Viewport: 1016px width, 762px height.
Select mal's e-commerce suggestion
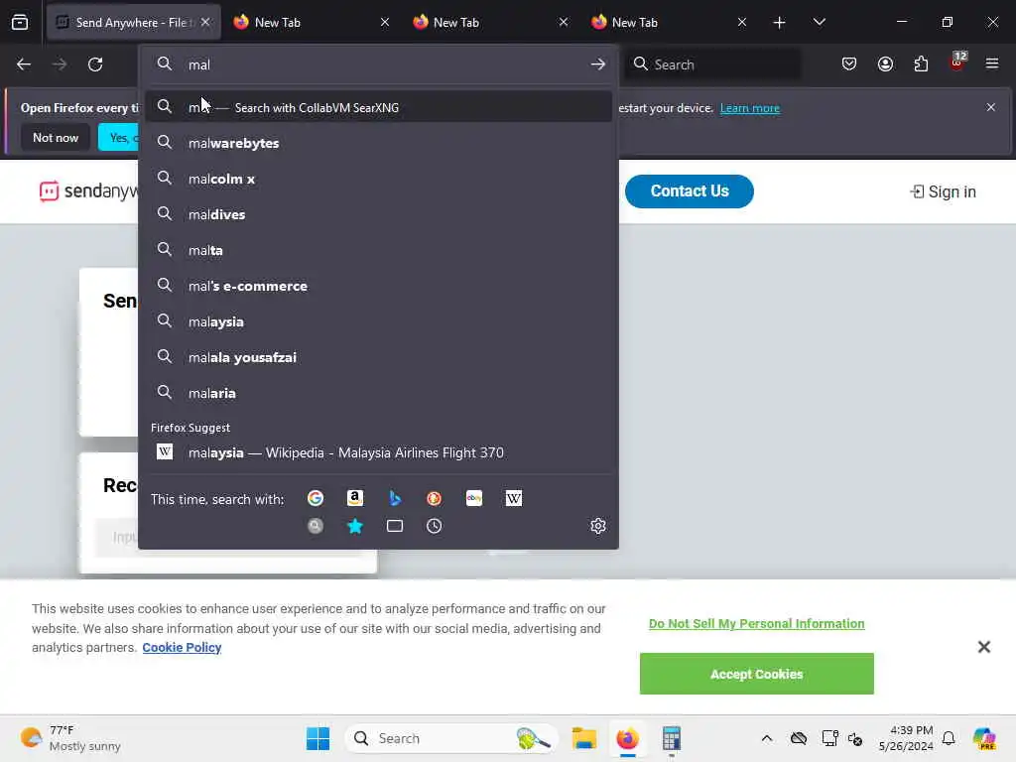[378, 285]
